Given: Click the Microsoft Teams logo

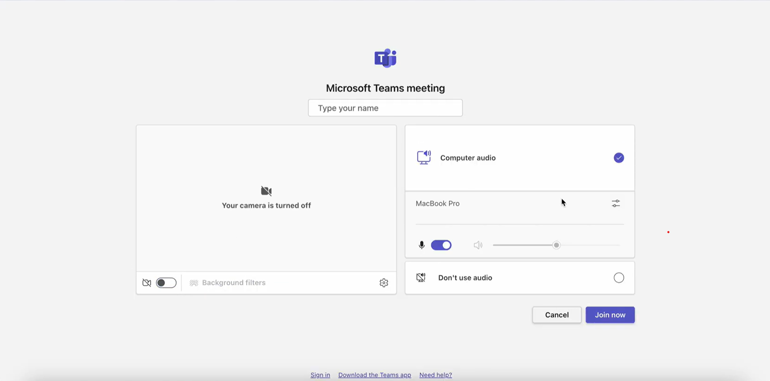Looking at the screenshot, I should pos(385,58).
